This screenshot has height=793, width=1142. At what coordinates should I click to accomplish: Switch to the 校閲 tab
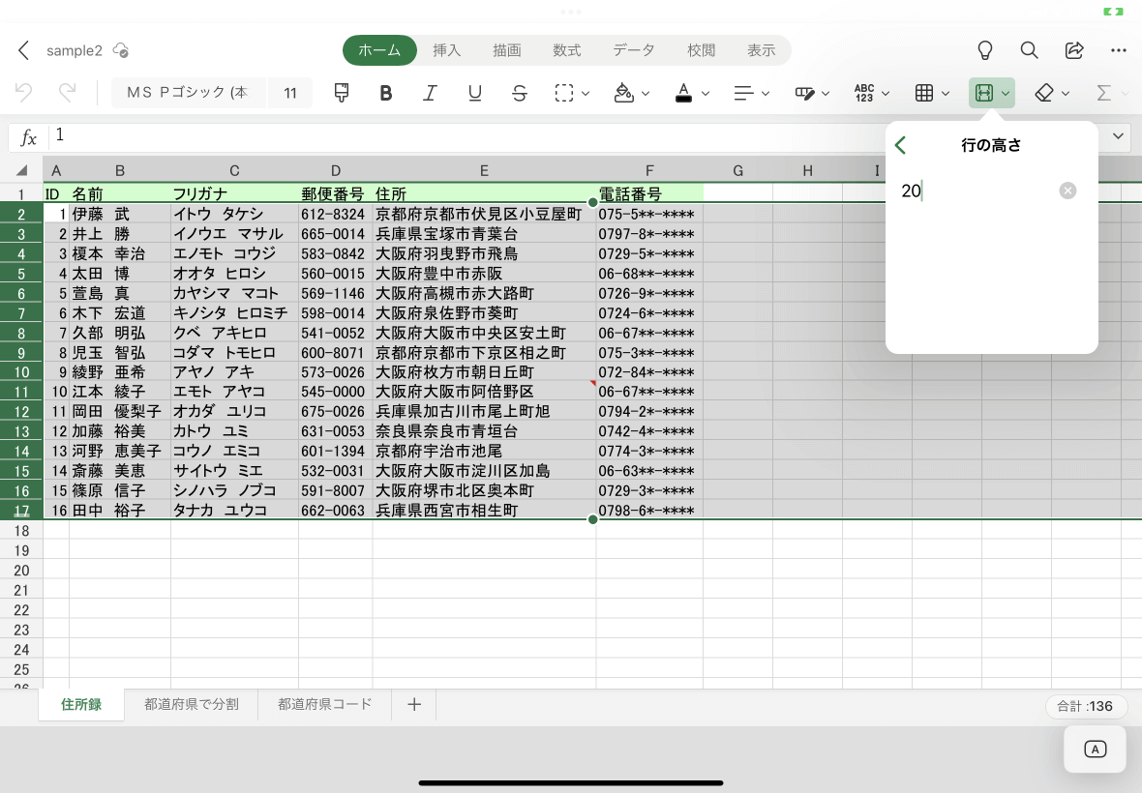[701, 50]
